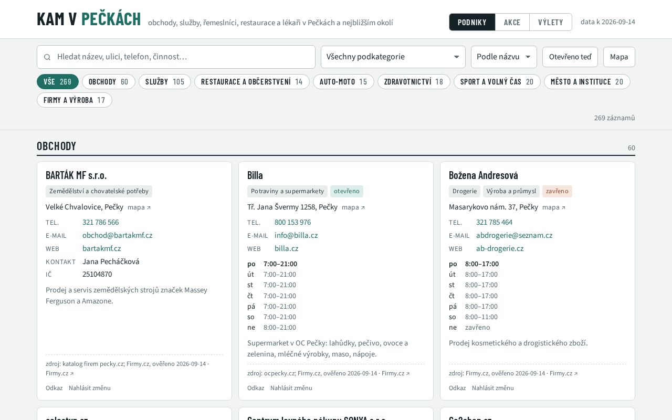Click Nahlásit změnu in Božena Andresová card
Viewport: 672px width, 420px height.
(x=493, y=388)
